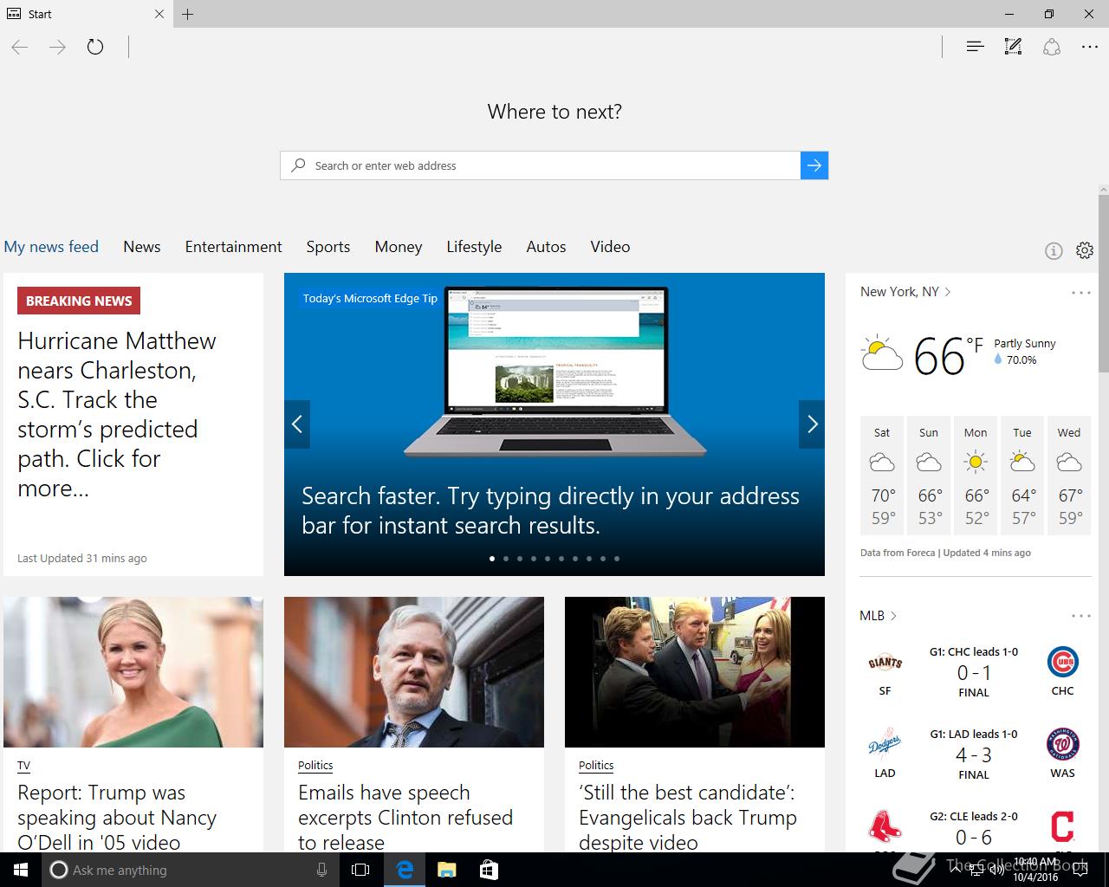This screenshot has height=887, width=1109.
Task: Click the Cortana Ask me anything box
Action: [x=191, y=870]
